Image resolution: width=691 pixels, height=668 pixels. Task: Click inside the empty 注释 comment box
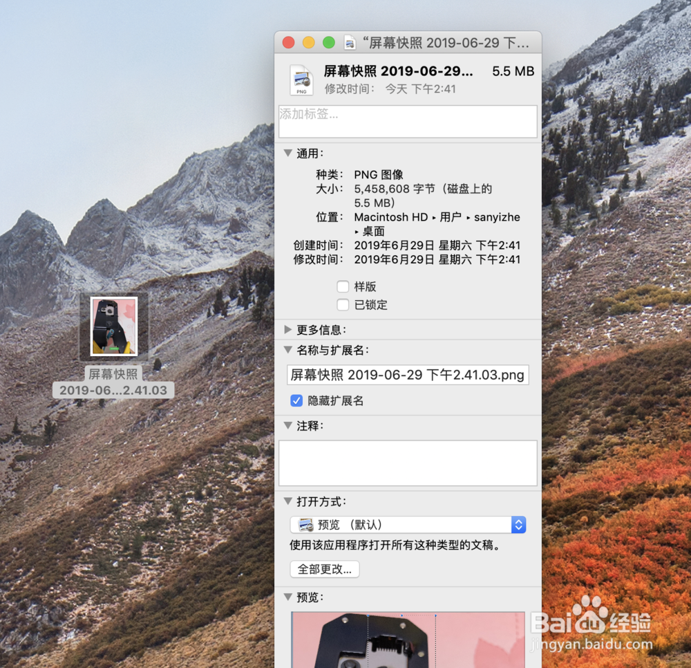(x=408, y=462)
